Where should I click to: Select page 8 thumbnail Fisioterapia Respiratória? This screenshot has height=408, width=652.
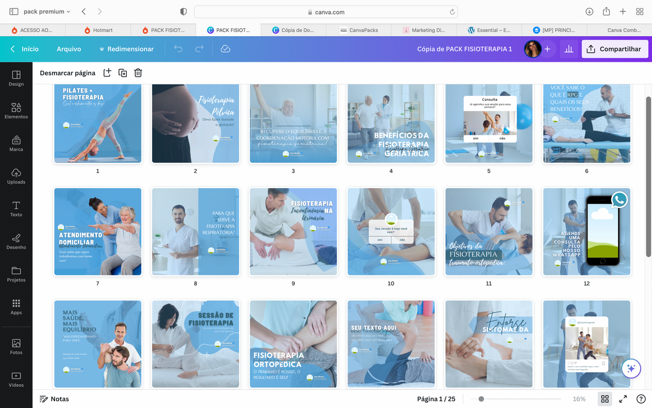[195, 232]
